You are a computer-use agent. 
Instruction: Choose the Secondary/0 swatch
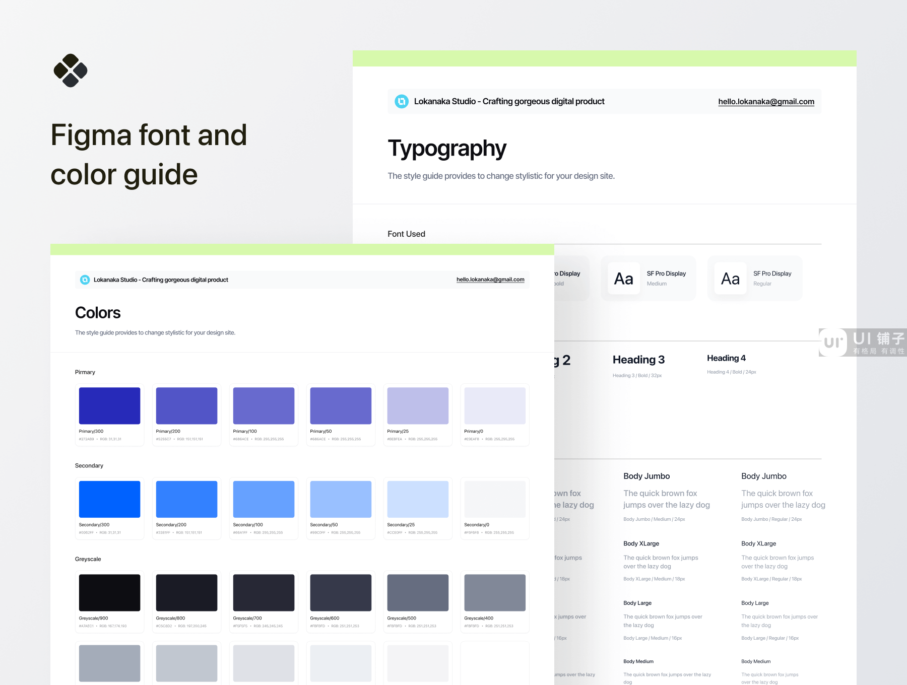(495, 499)
